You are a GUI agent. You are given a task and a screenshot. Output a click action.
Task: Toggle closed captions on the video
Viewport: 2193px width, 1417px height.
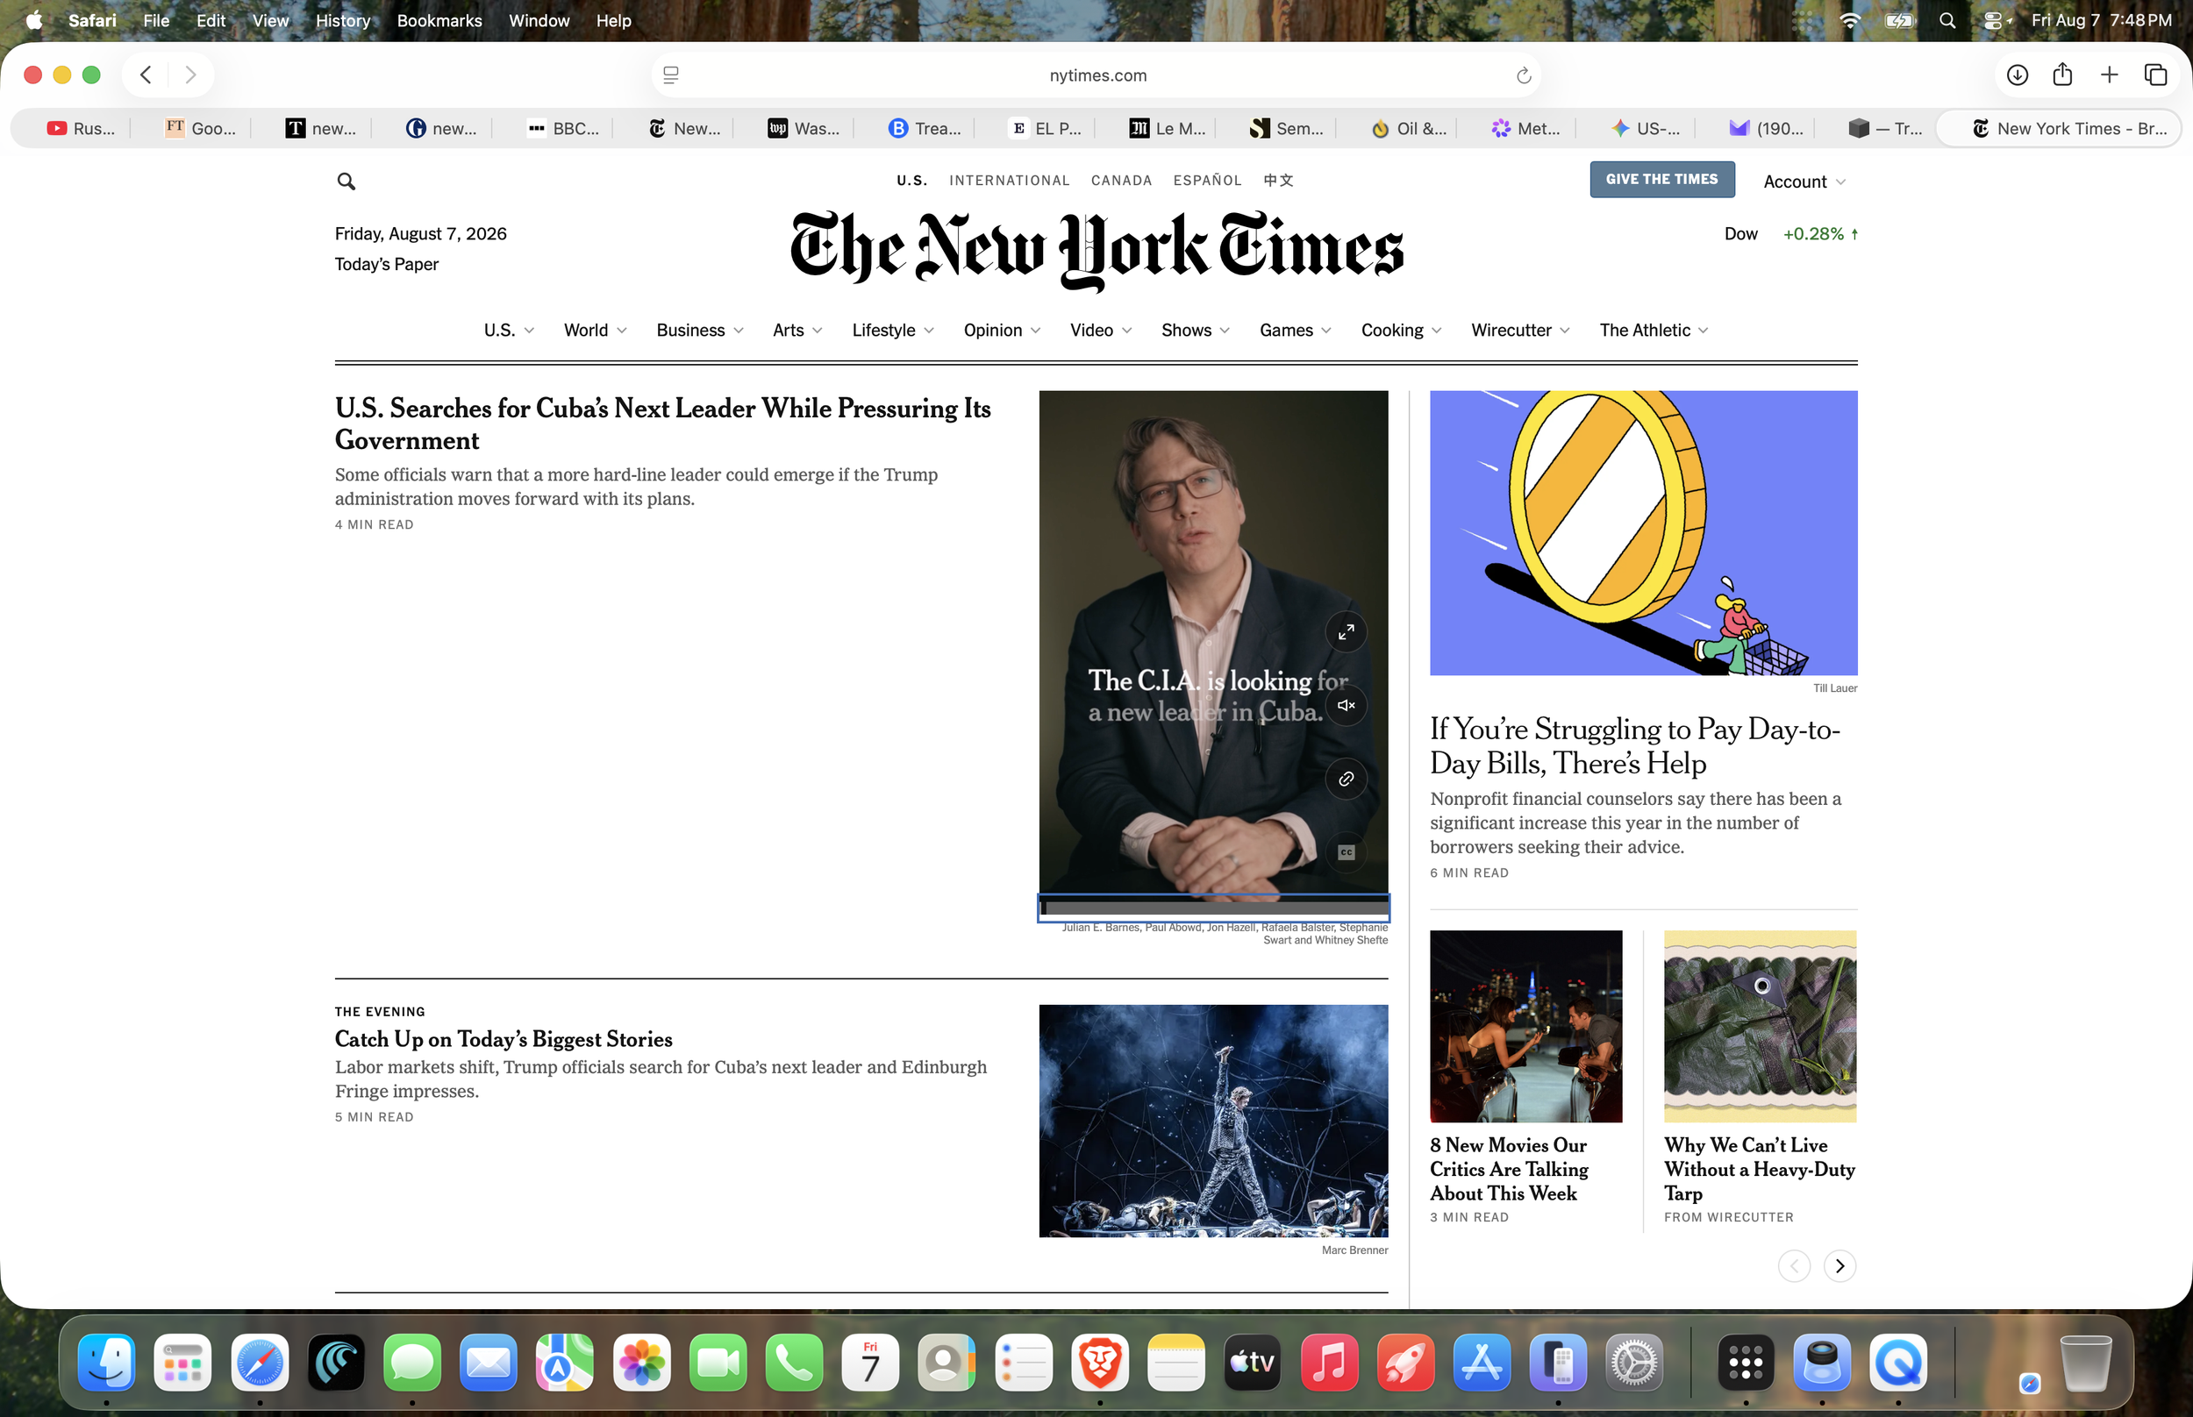coord(1346,853)
